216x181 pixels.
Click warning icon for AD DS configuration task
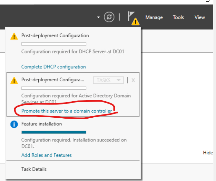click(14, 80)
